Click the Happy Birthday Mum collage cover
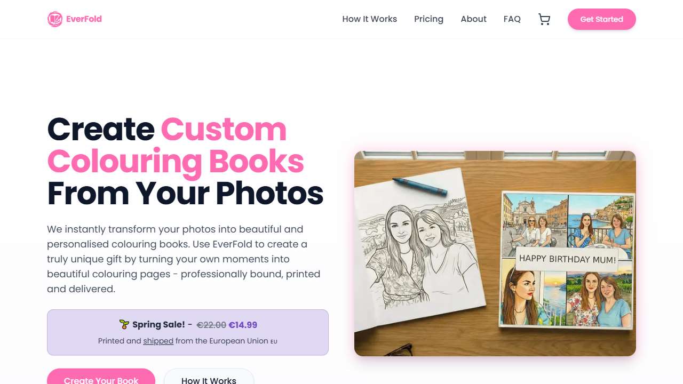The height and width of the screenshot is (384, 683). pyautogui.click(x=568, y=260)
